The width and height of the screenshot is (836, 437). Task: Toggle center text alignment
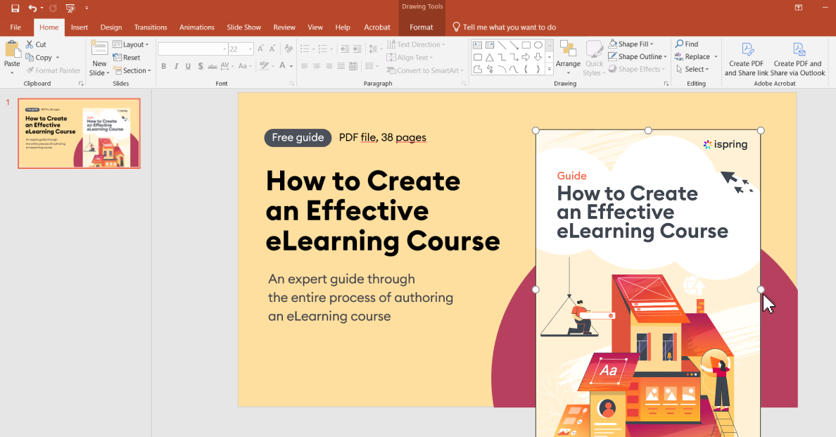click(x=317, y=66)
